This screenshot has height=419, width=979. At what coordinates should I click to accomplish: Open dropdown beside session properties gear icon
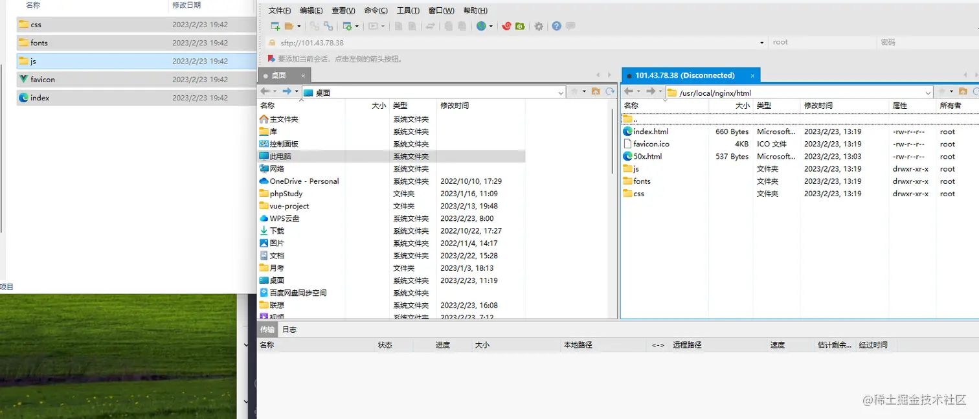[x=357, y=27]
